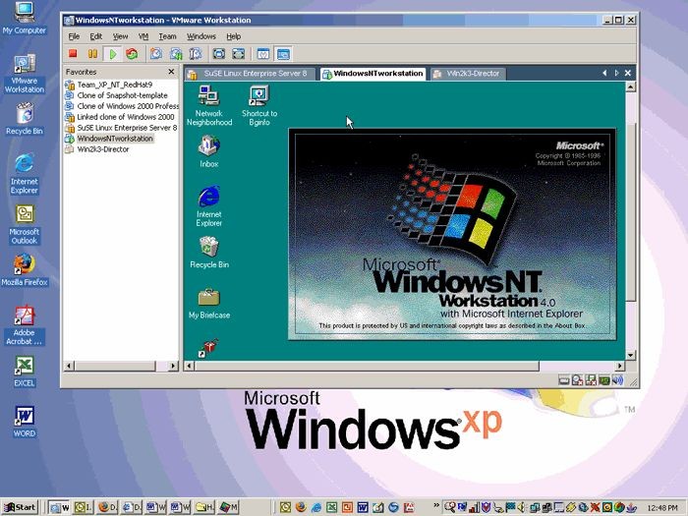This screenshot has height=516, width=688.
Task: Click the sound device status bar icon
Action: tap(618, 380)
